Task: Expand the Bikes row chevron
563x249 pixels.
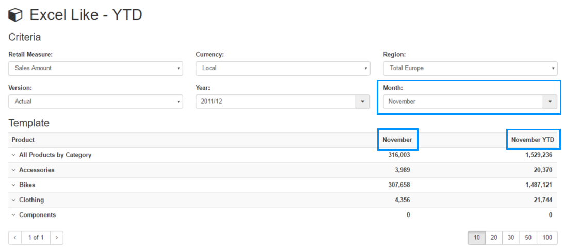Action: (x=13, y=185)
